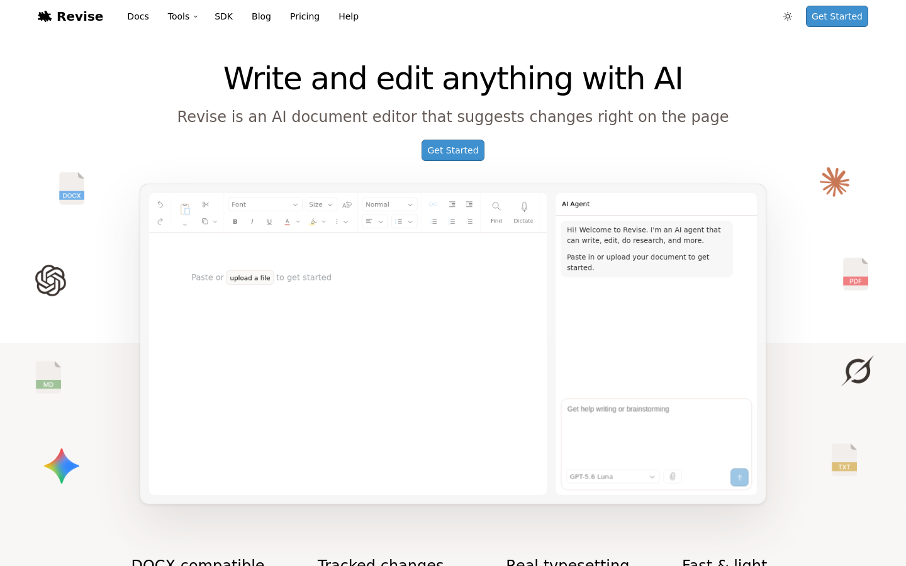Click the PDF file icon

856,274
